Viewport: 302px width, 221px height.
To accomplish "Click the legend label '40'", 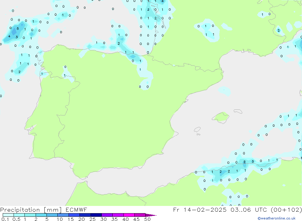I will coord(125,219).
